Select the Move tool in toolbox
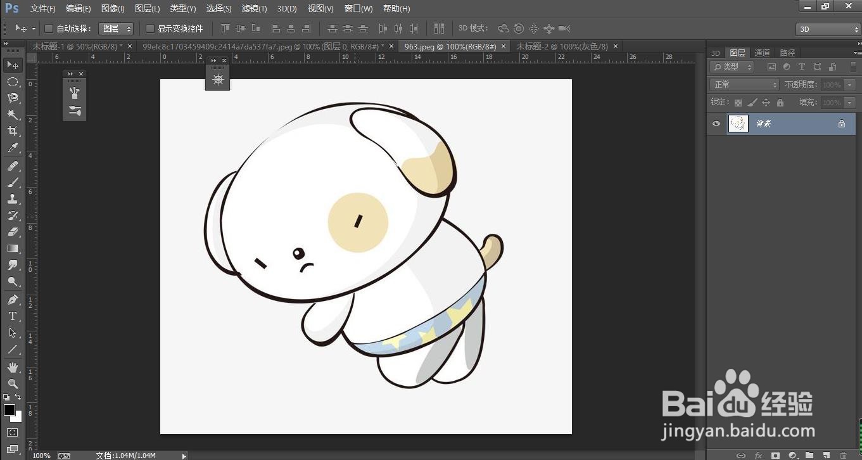Viewport: 862px width, 460px height. point(12,65)
